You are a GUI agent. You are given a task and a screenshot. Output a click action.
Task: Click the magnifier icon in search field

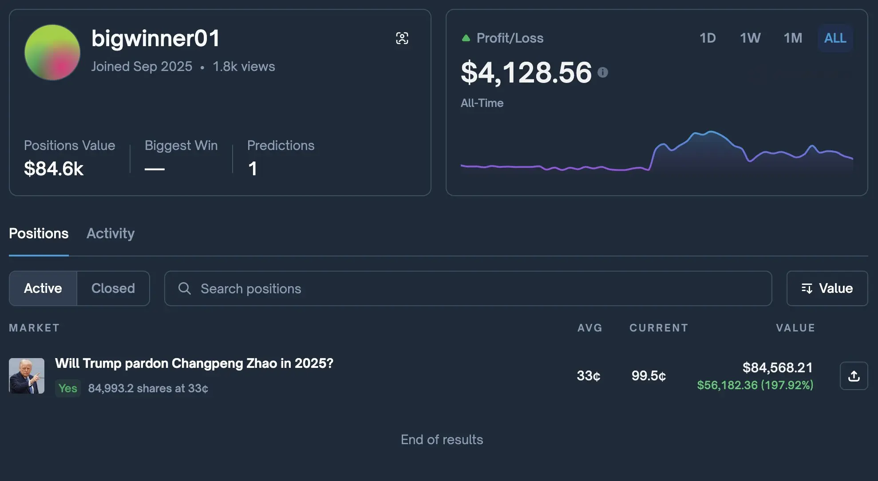[x=185, y=288]
